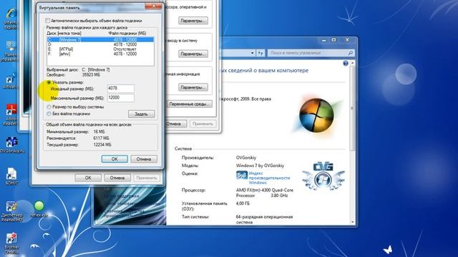Close the Виртуальная память dialog

[154, 6]
